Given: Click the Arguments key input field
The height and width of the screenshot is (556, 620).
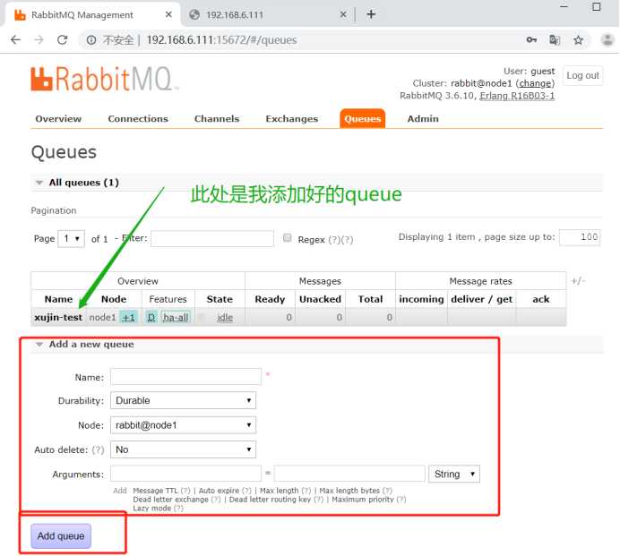Looking at the screenshot, I should [x=185, y=474].
